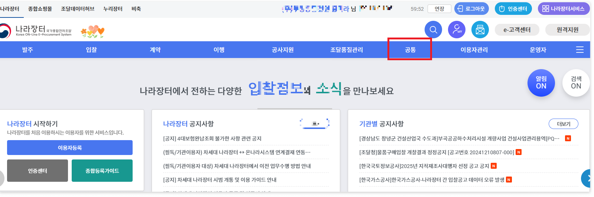Viewport: 594px width, 197px height.
Task: Open the 이용자관리 menu
Action: click(x=474, y=50)
